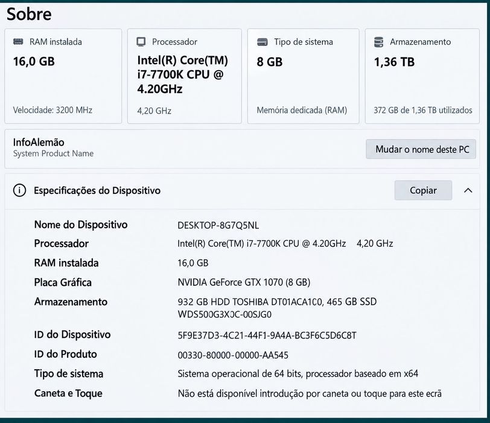The width and height of the screenshot is (490, 423).
Task: Open the Armazenamento 1,36 TB card
Action: (422, 76)
